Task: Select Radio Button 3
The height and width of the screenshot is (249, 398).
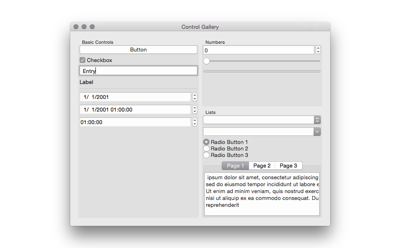Action: [226, 155]
